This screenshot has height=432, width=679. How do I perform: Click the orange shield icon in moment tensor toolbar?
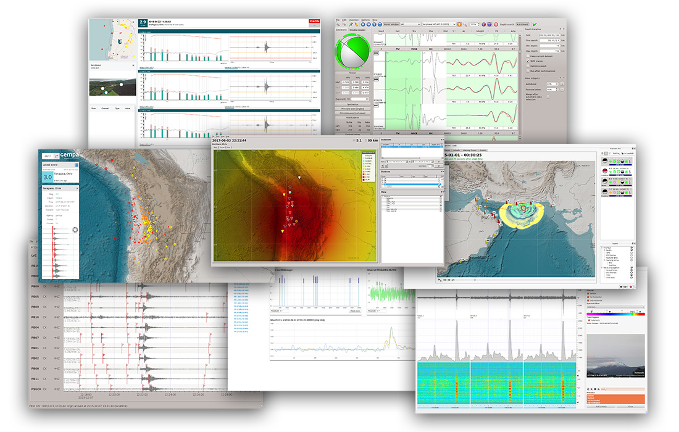point(459,24)
